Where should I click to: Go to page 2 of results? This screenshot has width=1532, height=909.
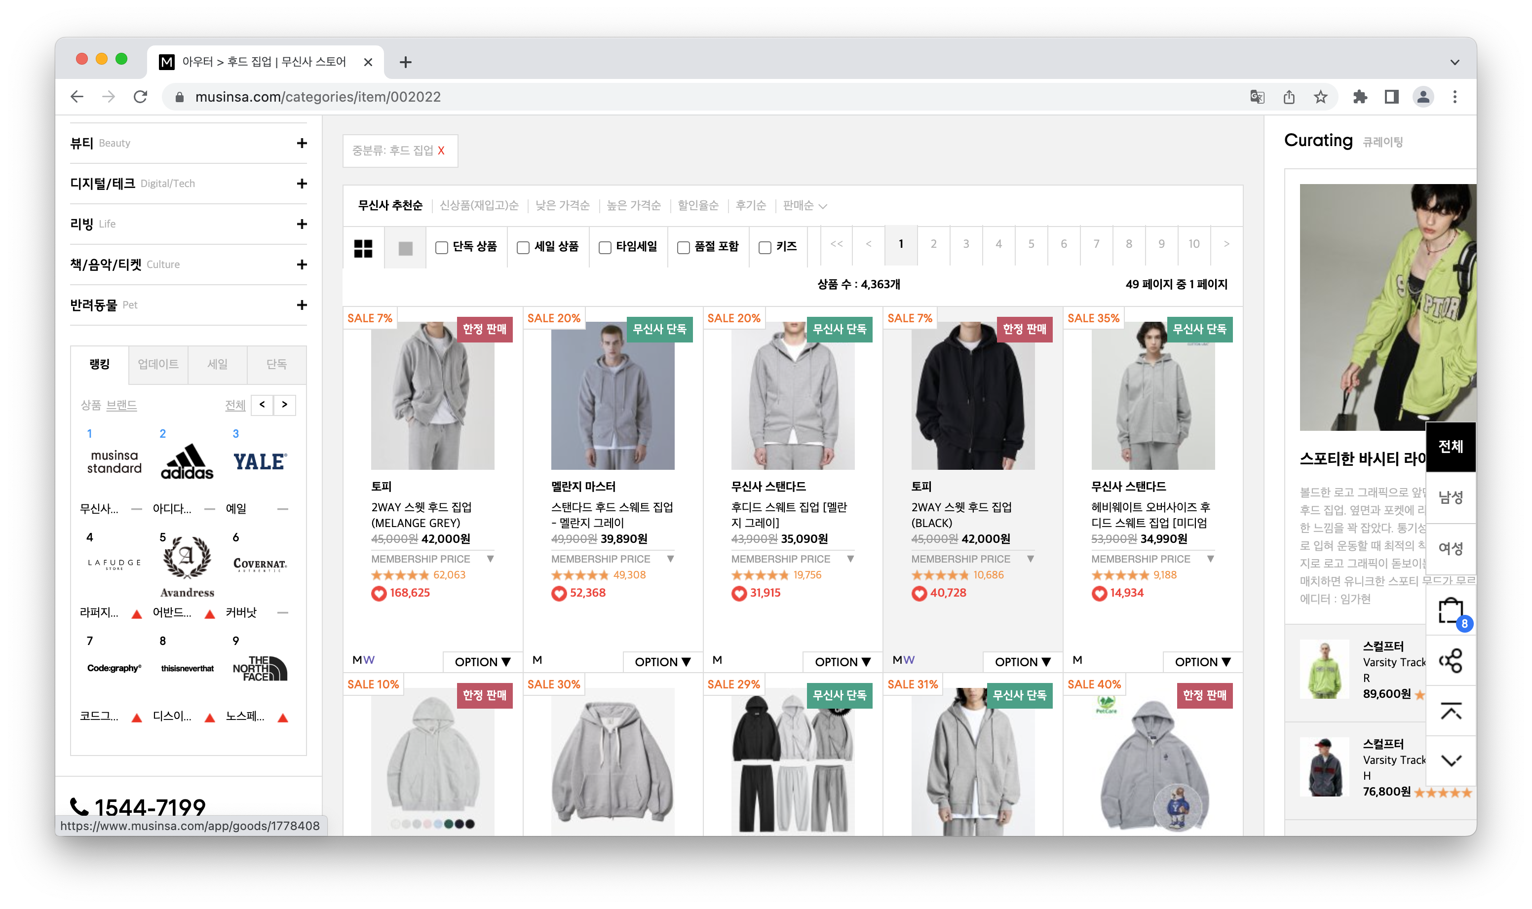(933, 243)
